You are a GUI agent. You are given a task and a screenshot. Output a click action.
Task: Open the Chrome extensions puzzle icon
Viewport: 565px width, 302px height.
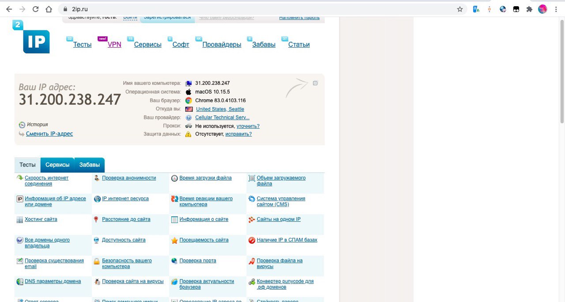coord(529,9)
